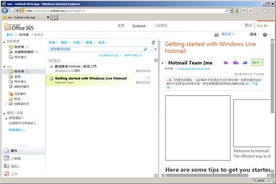This screenshot has height=184, width=276.
Task: Click the Office 365 logo
Action: click(x=19, y=27)
